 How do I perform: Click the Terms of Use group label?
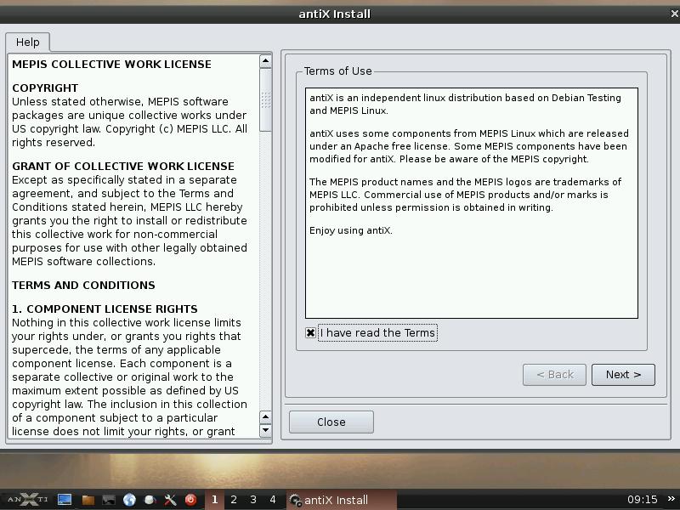[x=337, y=71]
